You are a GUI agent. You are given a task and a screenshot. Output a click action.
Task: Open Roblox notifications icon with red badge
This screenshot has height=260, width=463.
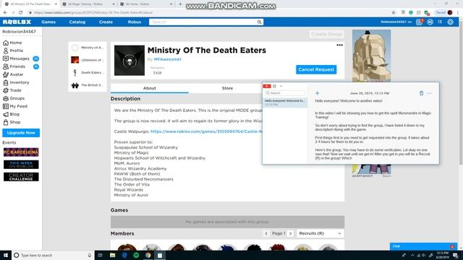(x=420, y=22)
